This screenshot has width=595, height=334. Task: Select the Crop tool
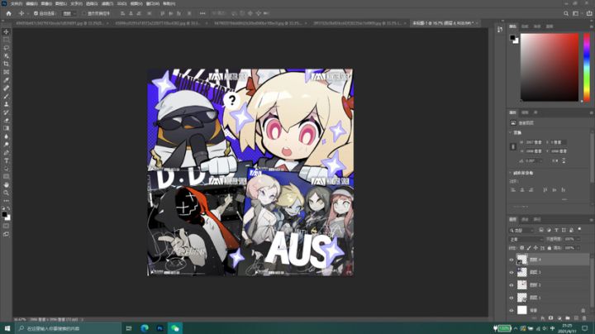coord(6,64)
